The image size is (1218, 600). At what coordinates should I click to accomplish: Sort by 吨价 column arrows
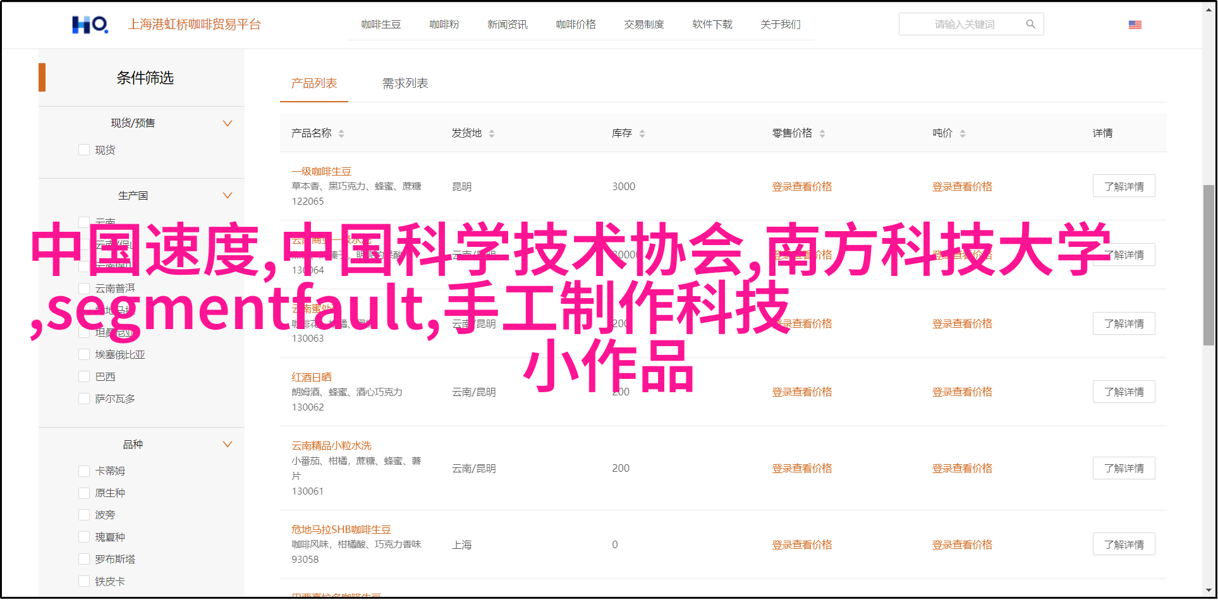(x=963, y=133)
